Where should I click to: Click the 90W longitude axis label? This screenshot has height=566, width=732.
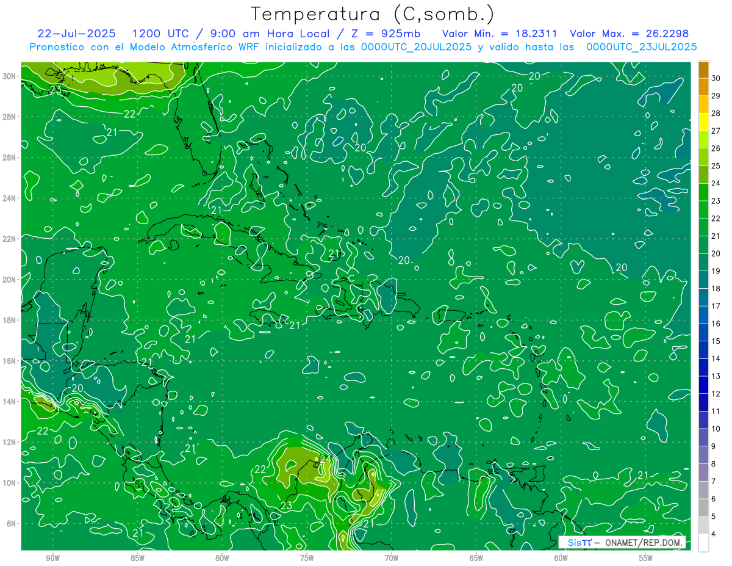[x=53, y=558]
